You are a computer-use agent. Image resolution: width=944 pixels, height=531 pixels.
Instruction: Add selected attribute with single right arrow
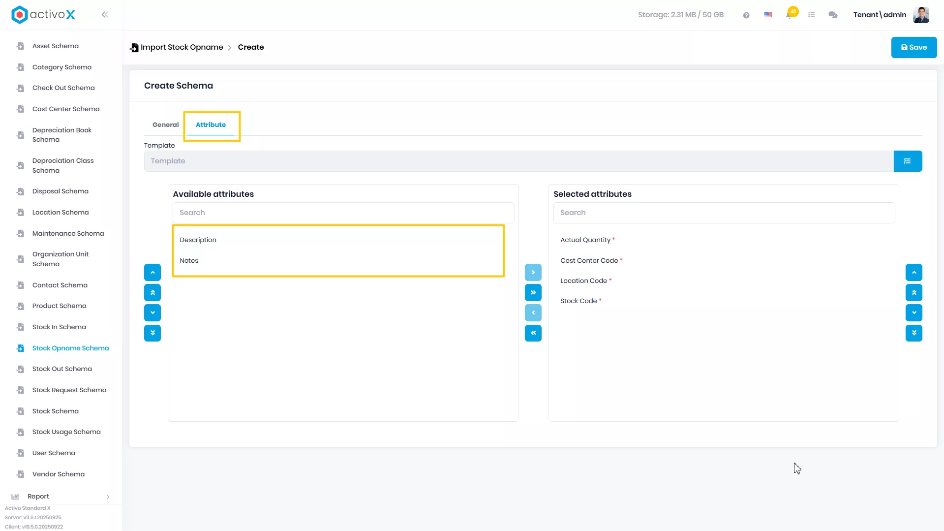click(533, 272)
